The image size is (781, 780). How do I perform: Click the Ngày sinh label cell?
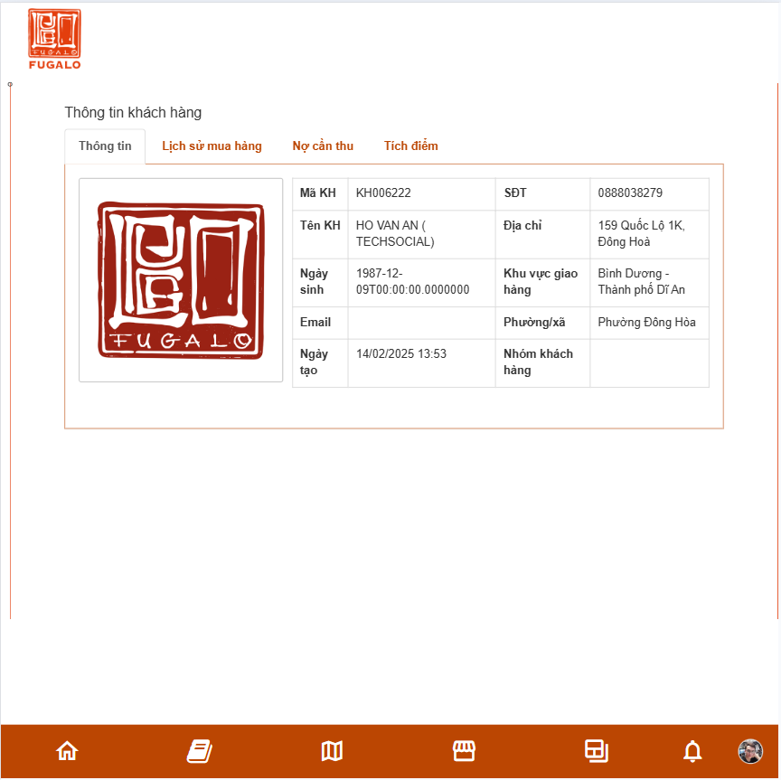point(320,282)
